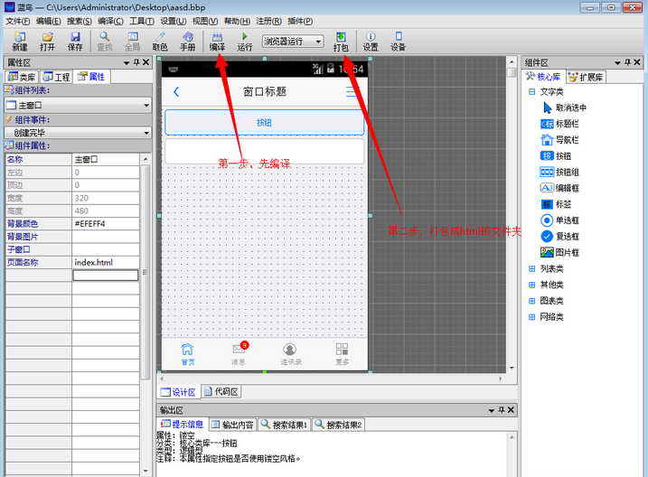Open the 工具(T) menu
The image size is (648, 477).
point(142,21)
